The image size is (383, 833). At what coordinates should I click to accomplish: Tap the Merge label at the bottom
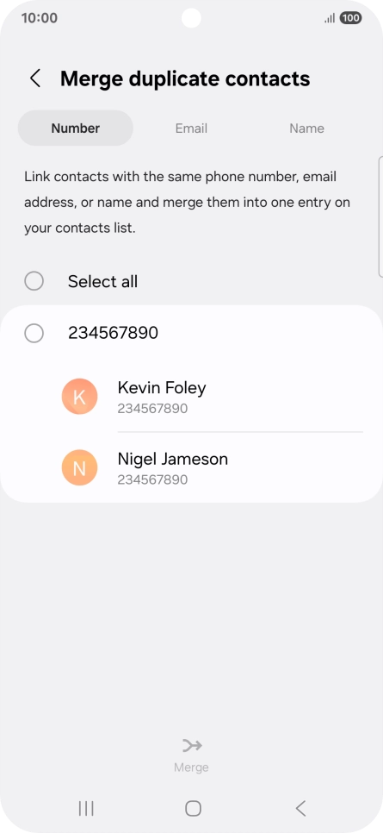(191, 767)
